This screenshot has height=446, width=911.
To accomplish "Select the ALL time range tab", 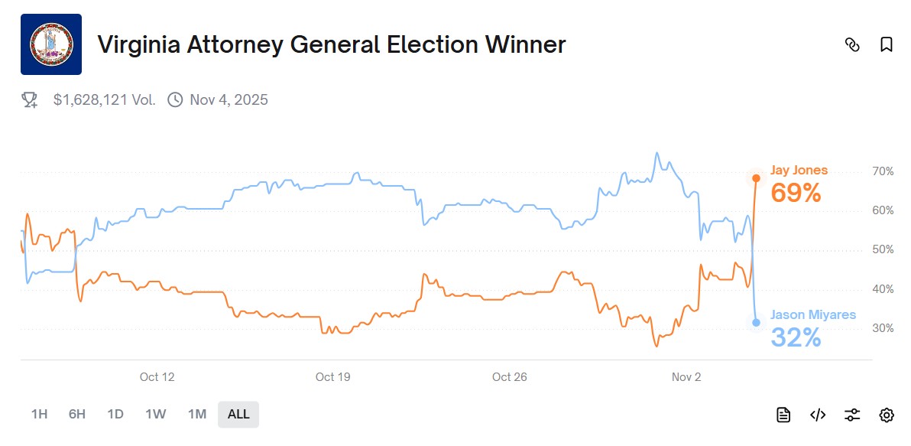I will point(238,414).
